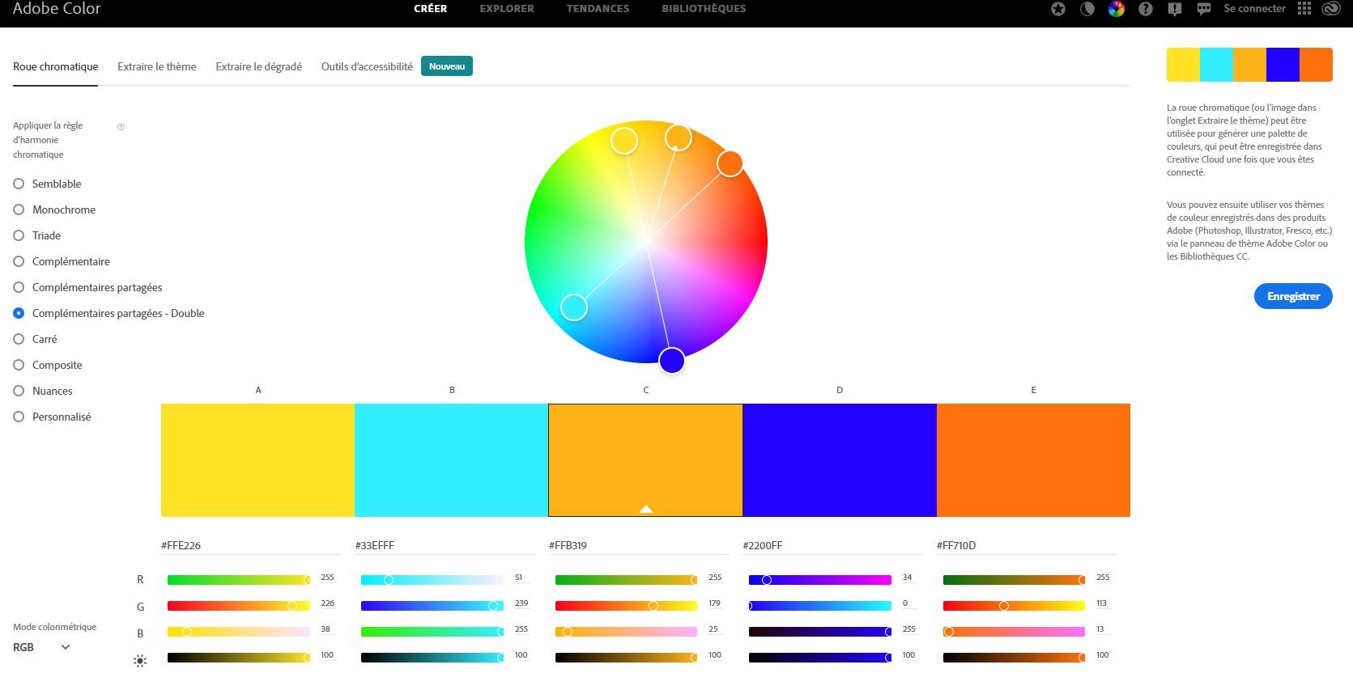Image resolution: width=1353 pixels, height=690 pixels.
Task: Click Se connecter link
Action: click(1254, 9)
